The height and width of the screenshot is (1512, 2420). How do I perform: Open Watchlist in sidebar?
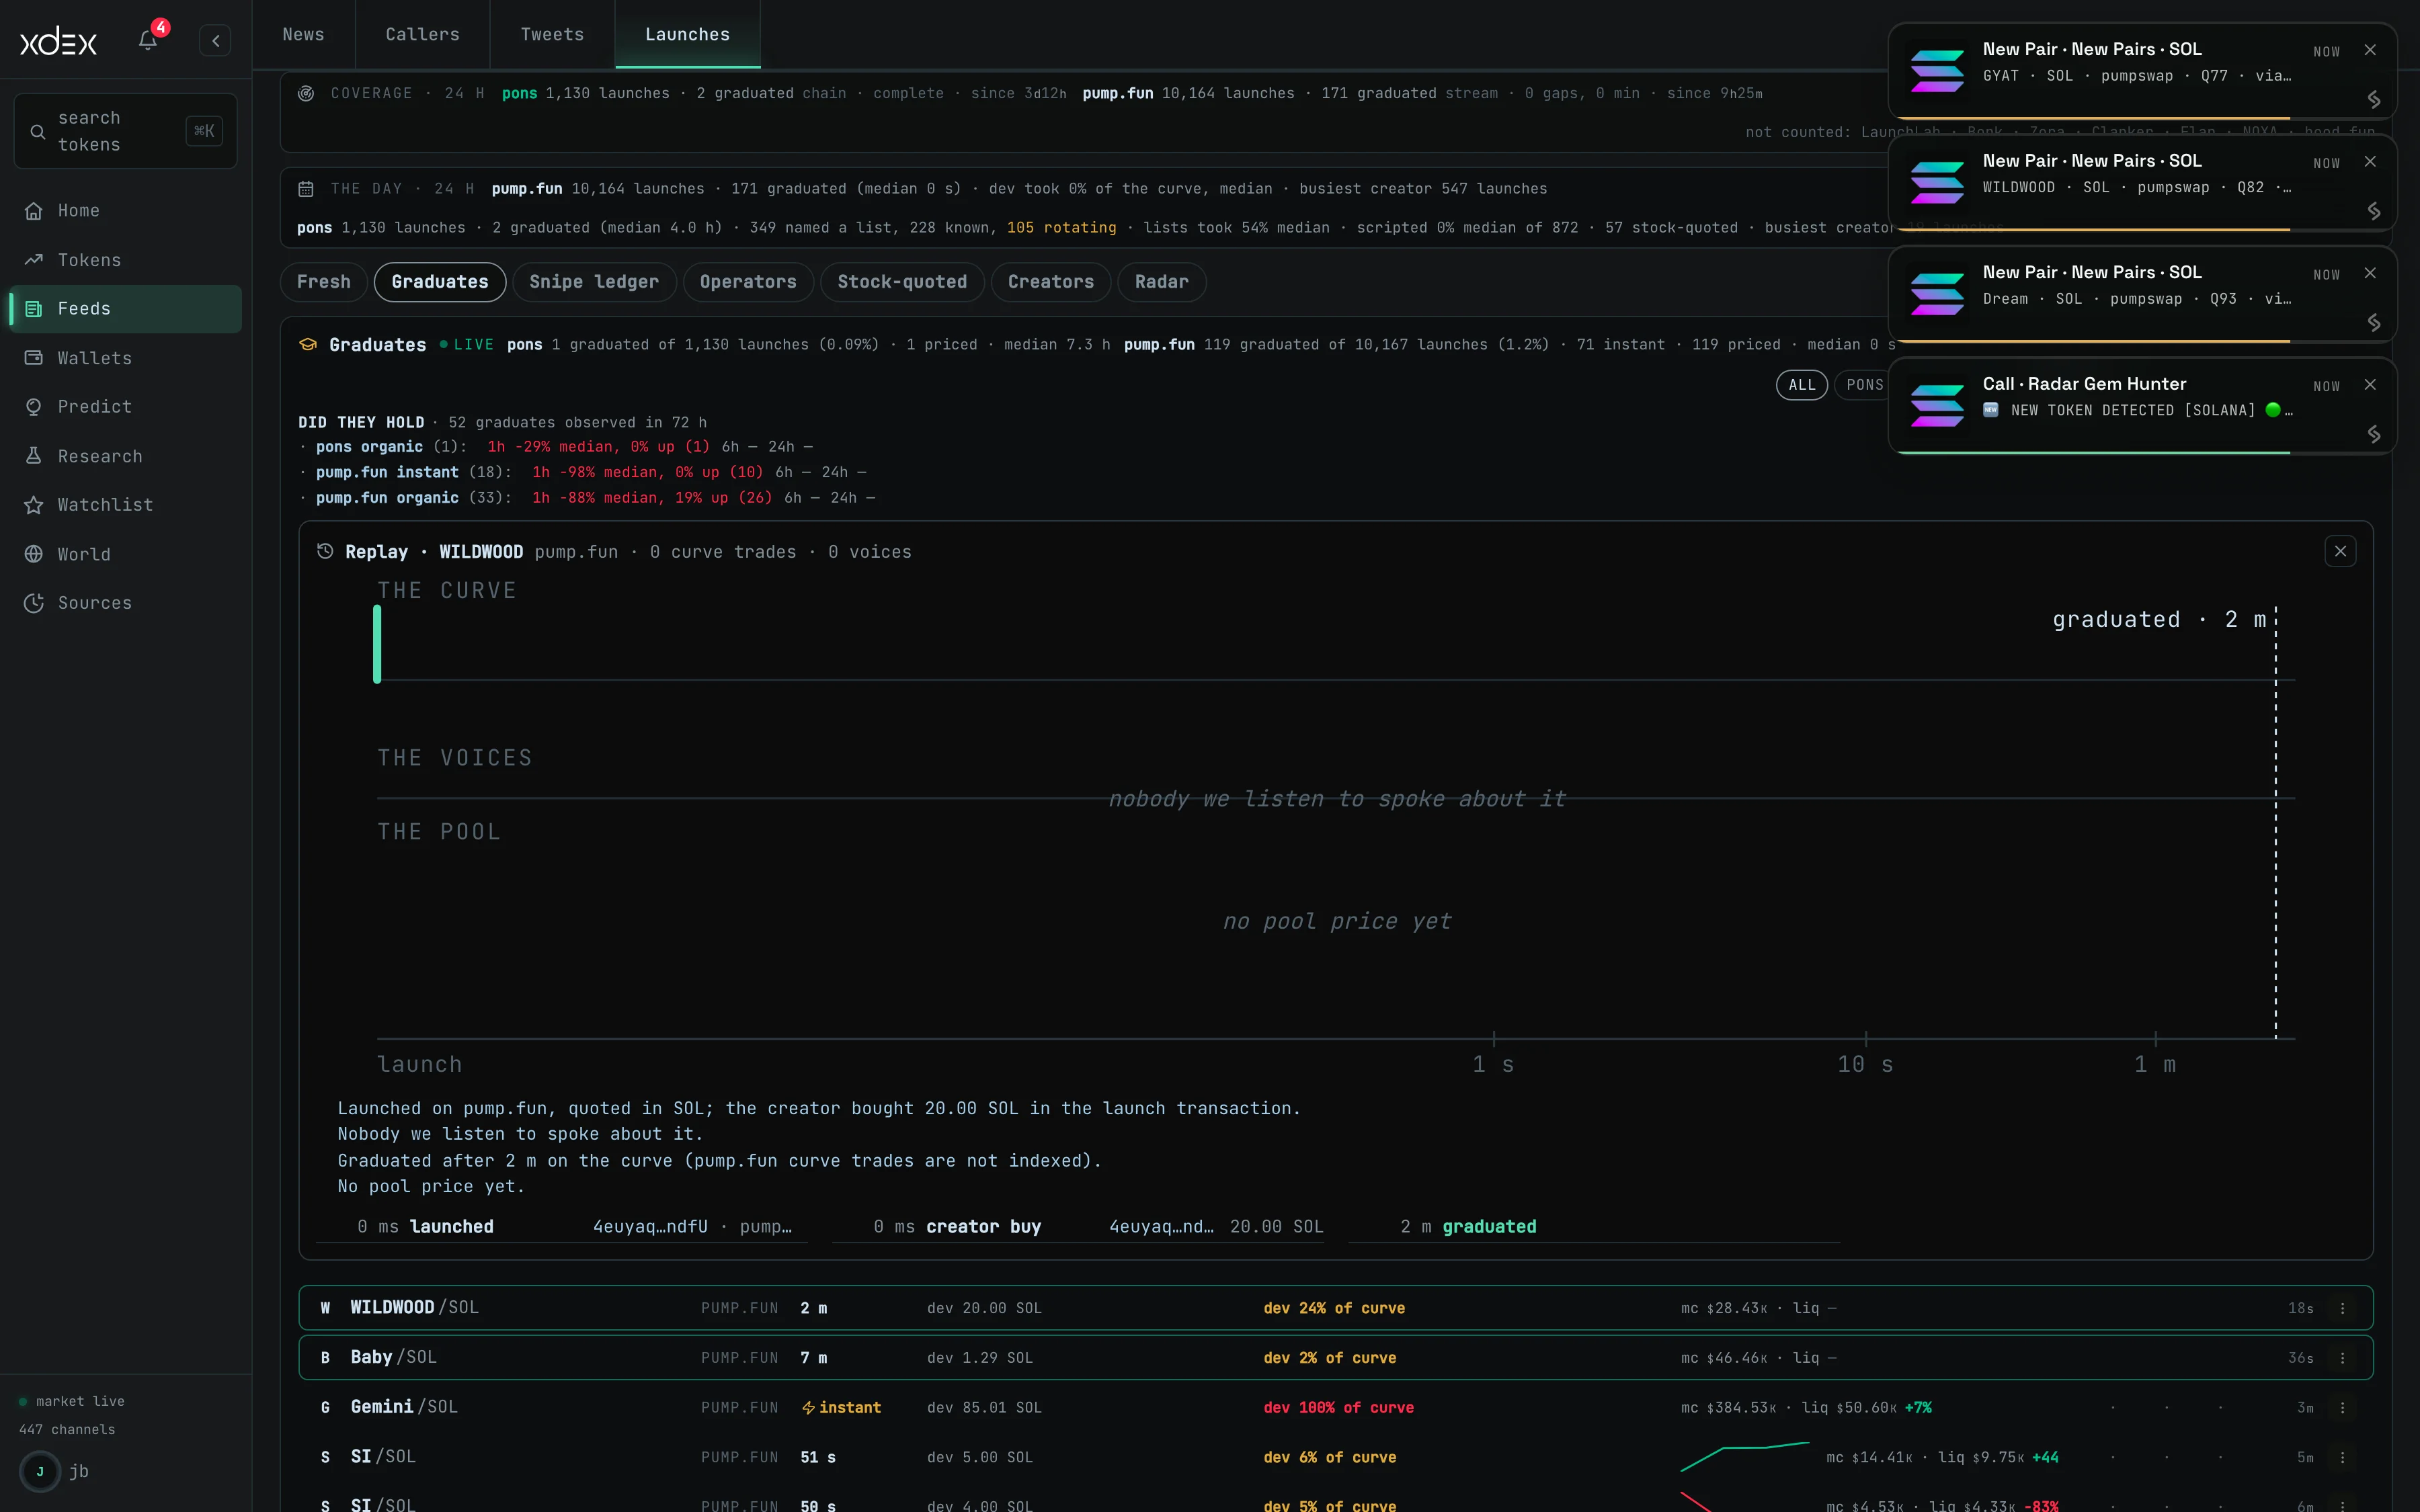[125, 505]
